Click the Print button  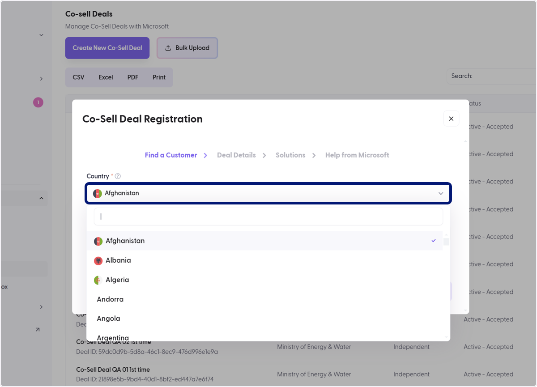pyautogui.click(x=159, y=77)
